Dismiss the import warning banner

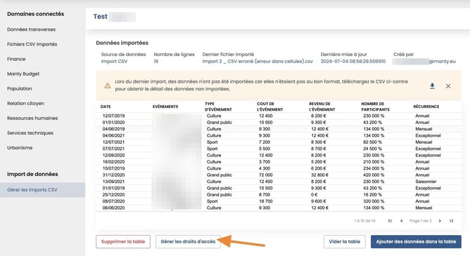(448, 86)
